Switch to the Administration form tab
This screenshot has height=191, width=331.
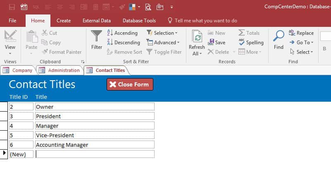coord(60,70)
